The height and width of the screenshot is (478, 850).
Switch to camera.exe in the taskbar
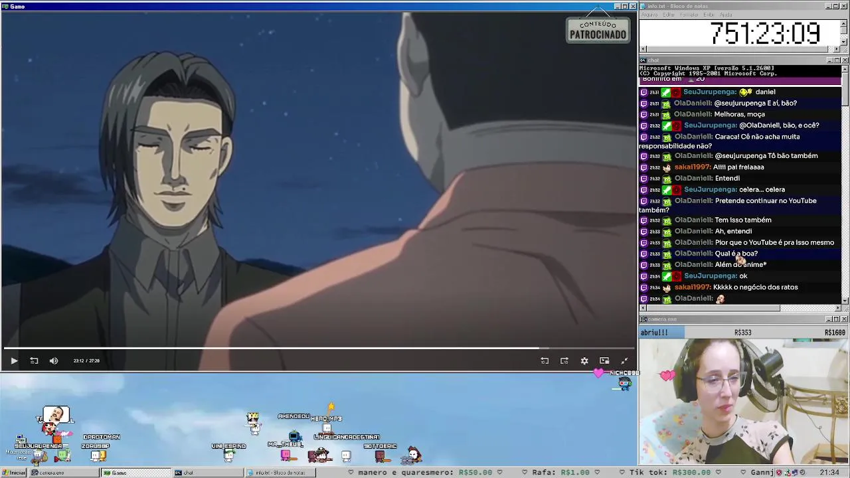(x=65, y=473)
